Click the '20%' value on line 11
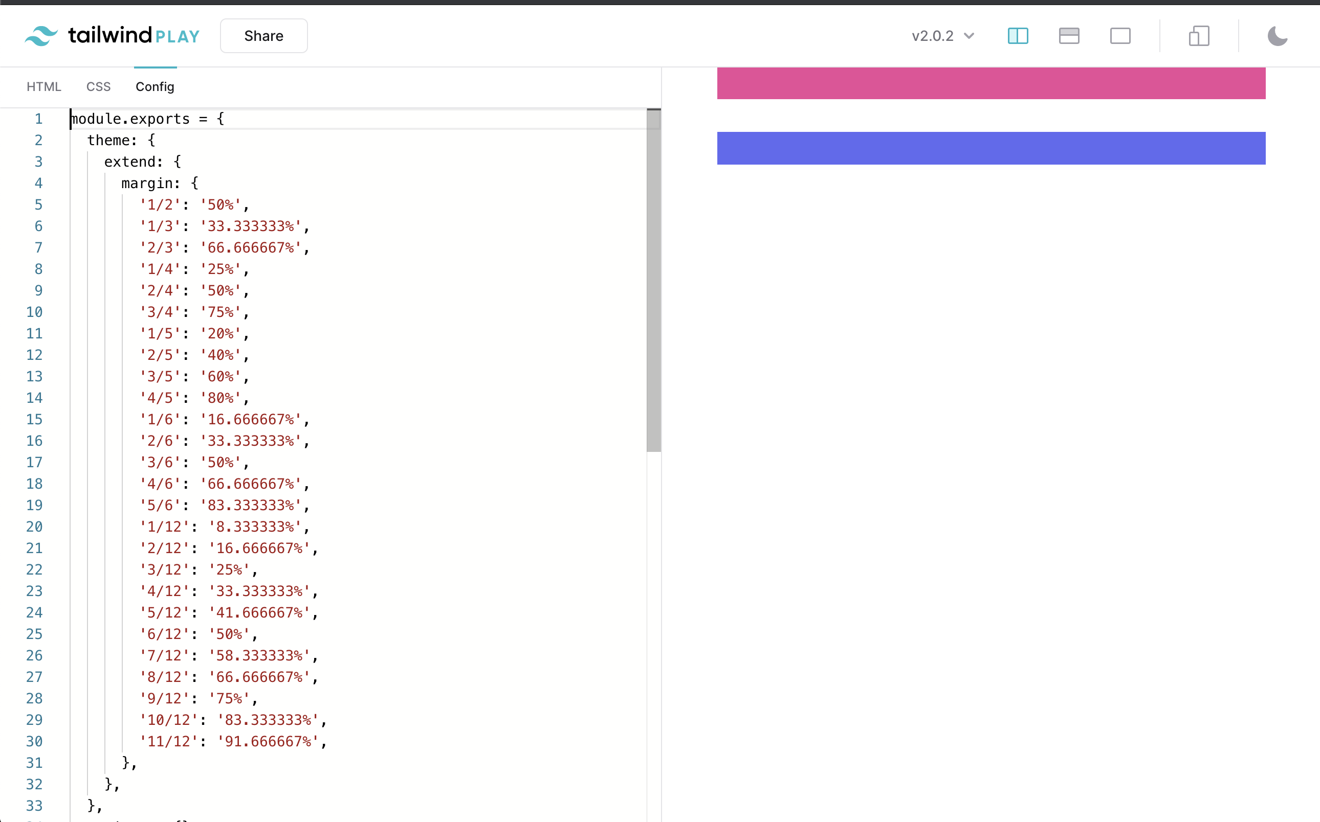The height and width of the screenshot is (822, 1320). 221,334
